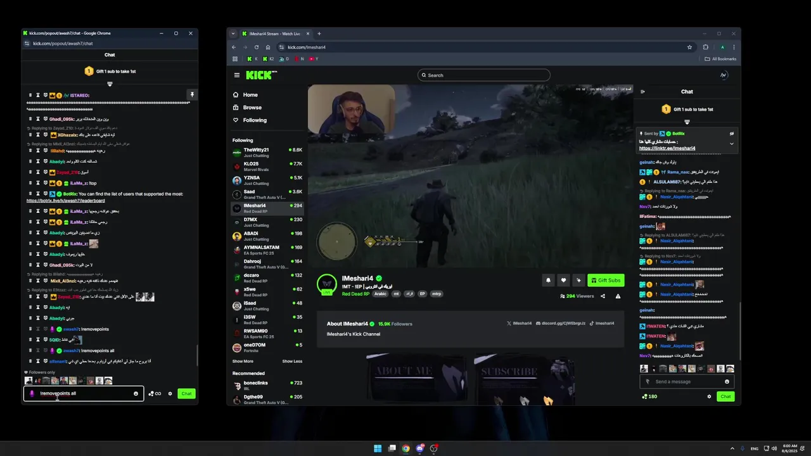Viewport: 811px width, 456px height.
Task: Open a new browser tab
Action: pyautogui.click(x=319, y=34)
